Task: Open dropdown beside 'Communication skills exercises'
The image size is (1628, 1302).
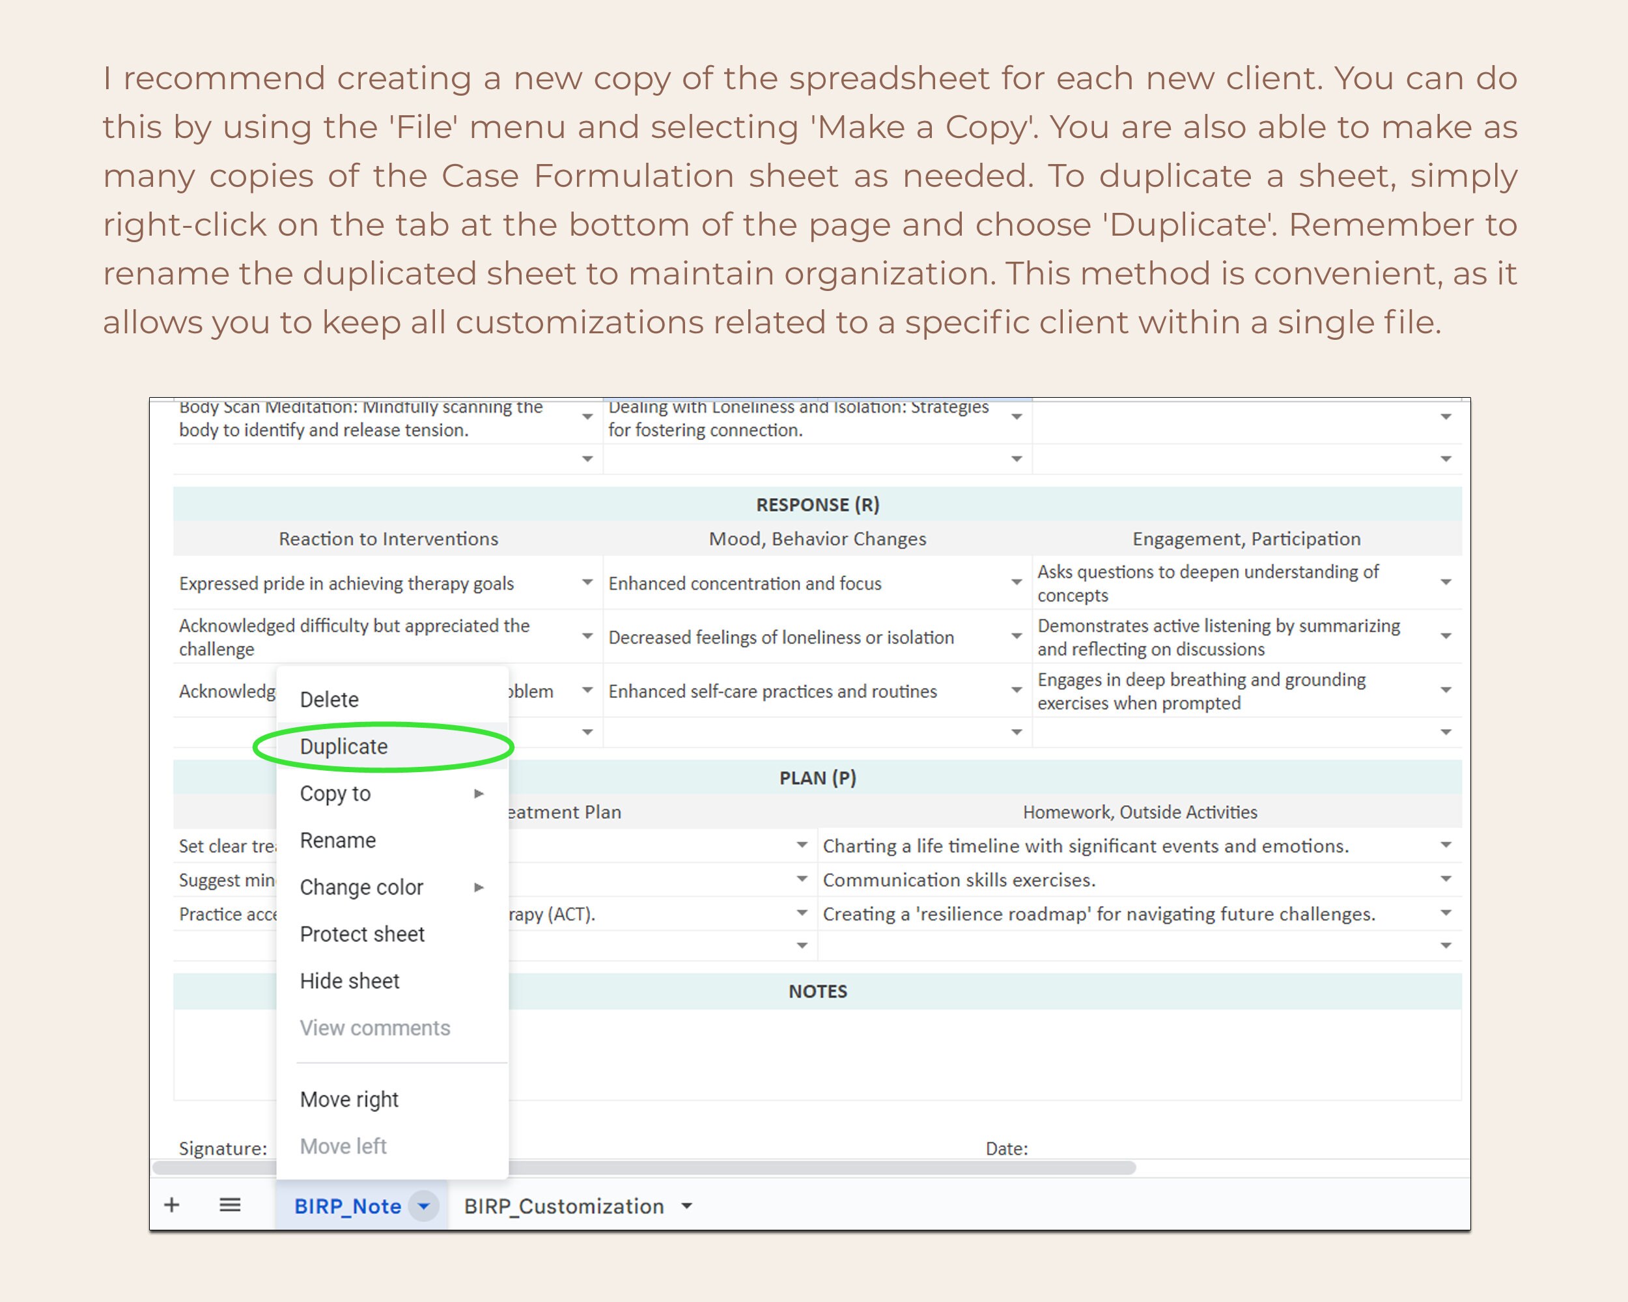Action: coord(1445,879)
